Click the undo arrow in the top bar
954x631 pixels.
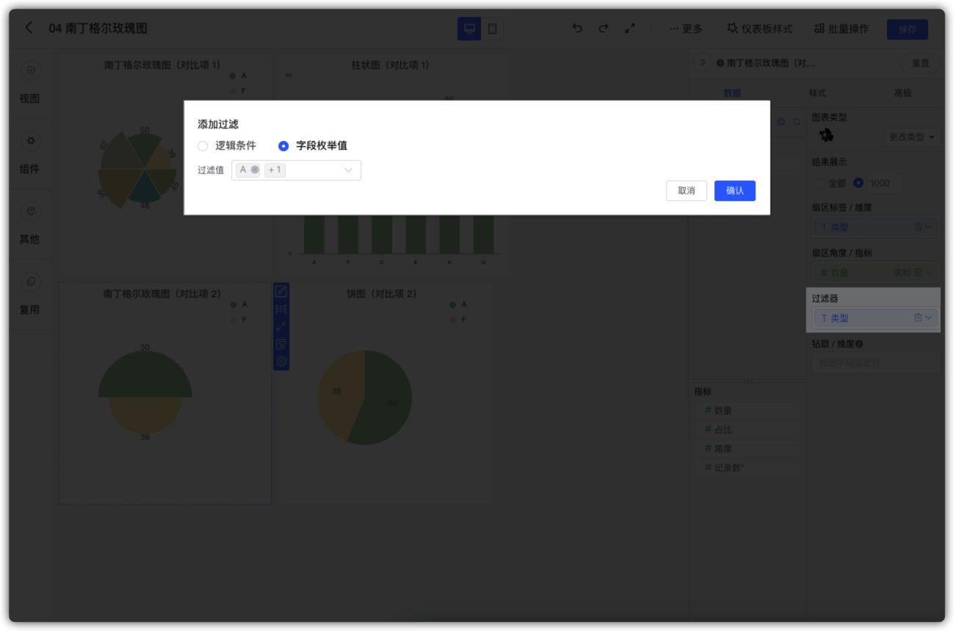[x=577, y=28]
